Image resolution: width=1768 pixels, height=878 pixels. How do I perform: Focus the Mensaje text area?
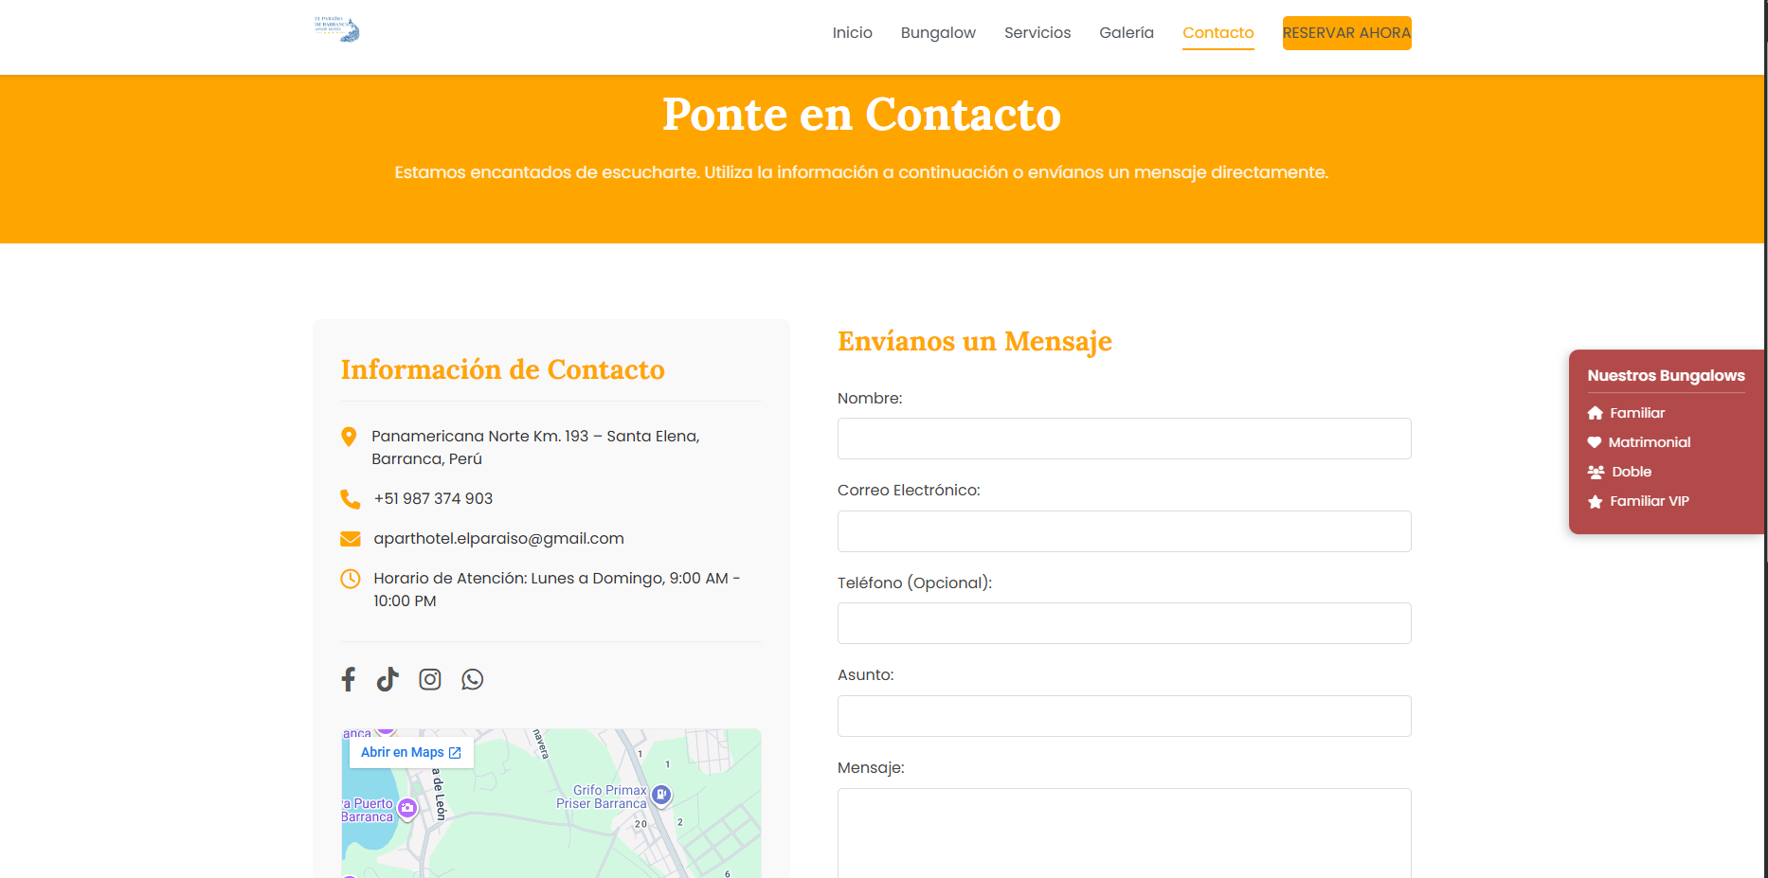[x=1125, y=833]
